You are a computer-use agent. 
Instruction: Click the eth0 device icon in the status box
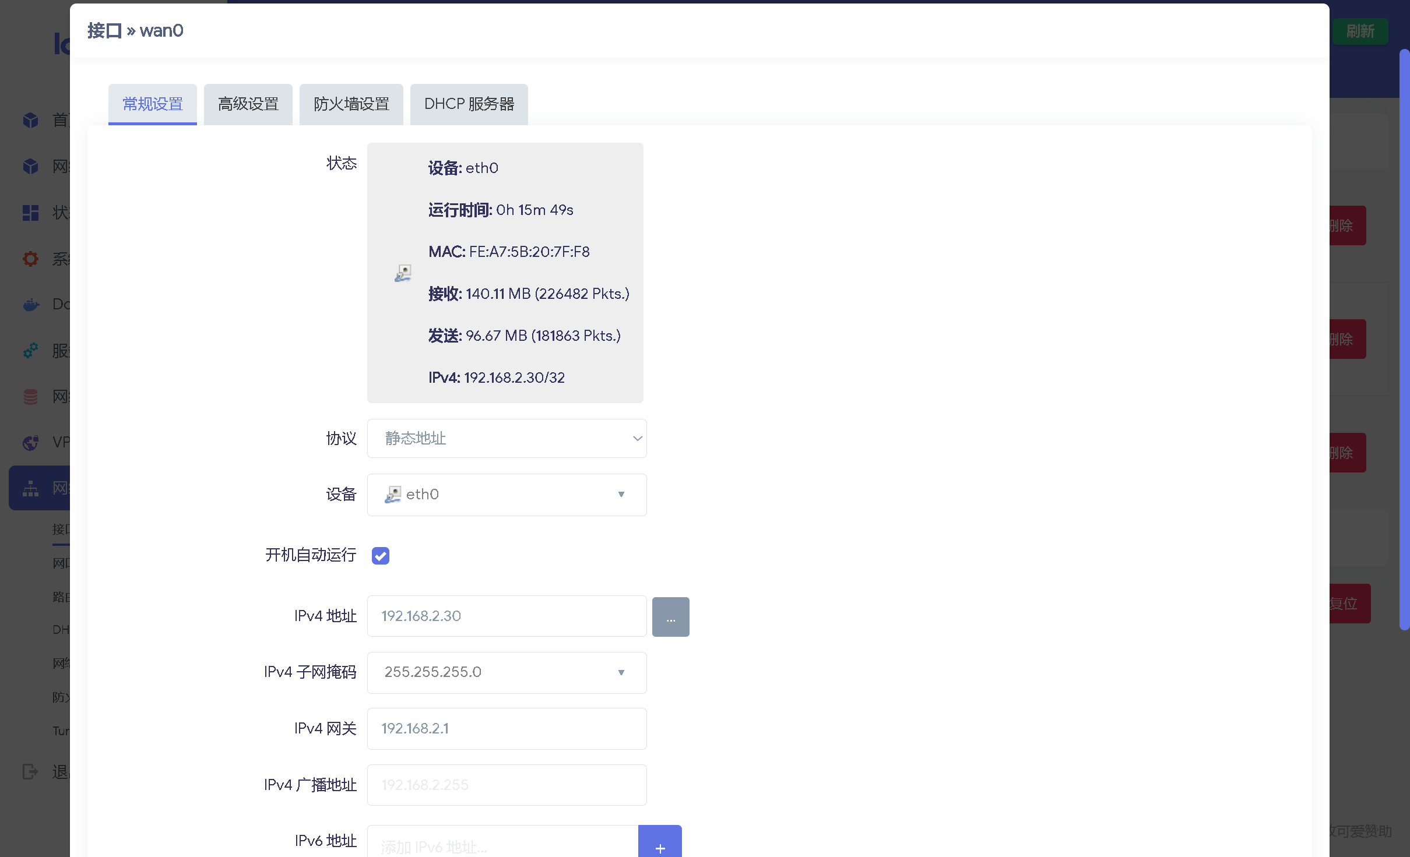click(403, 273)
